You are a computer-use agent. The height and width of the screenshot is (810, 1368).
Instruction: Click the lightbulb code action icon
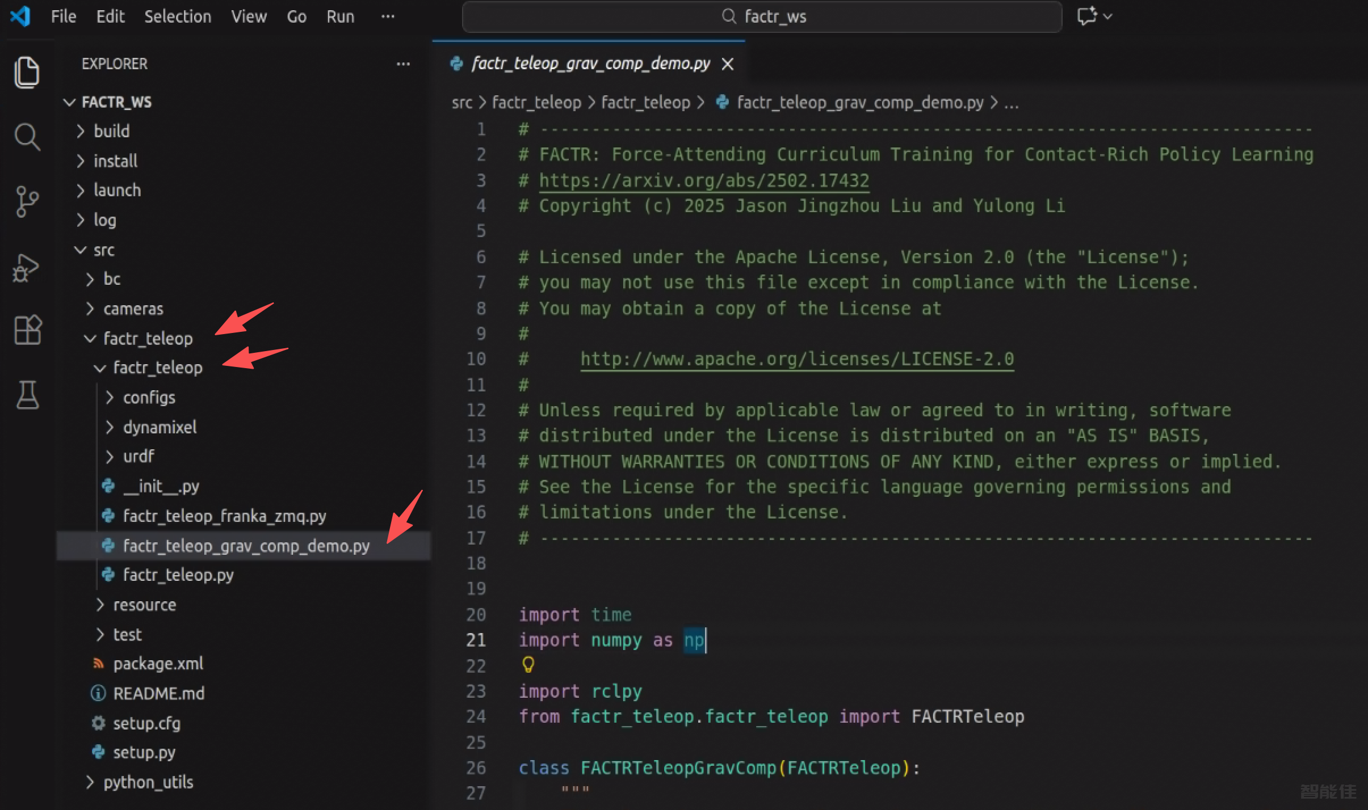point(528,664)
